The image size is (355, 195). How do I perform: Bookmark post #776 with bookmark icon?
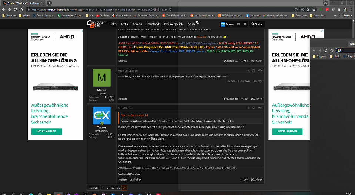pos(254,70)
